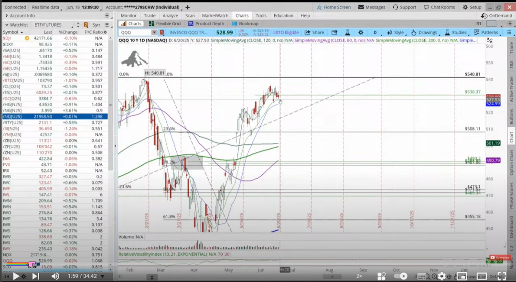Open the Trade side panel tab
The image size is (516, 282).
[x=511, y=48]
